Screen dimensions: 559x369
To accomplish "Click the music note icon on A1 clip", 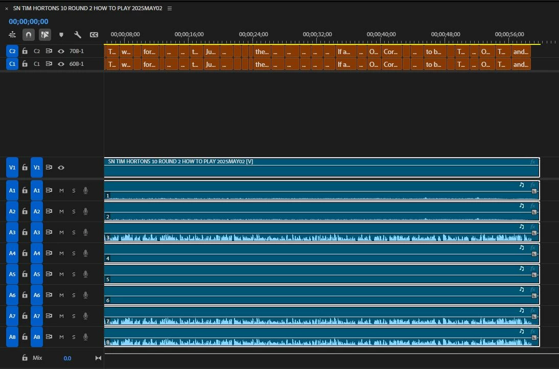I will (522, 185).
